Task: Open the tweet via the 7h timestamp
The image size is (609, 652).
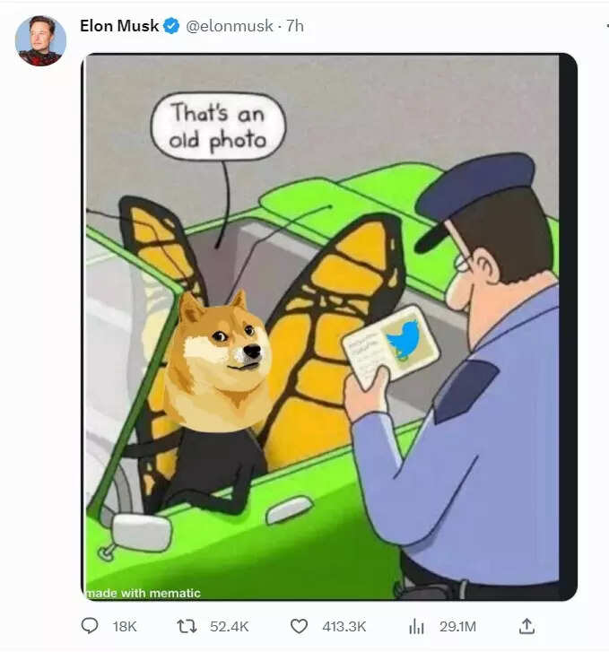Action: coord(295,26)
